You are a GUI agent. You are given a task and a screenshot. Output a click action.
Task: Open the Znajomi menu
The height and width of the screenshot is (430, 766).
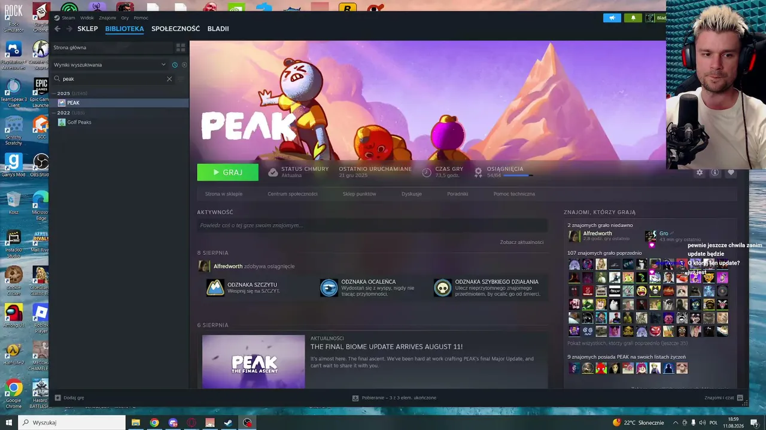(108, 18)
